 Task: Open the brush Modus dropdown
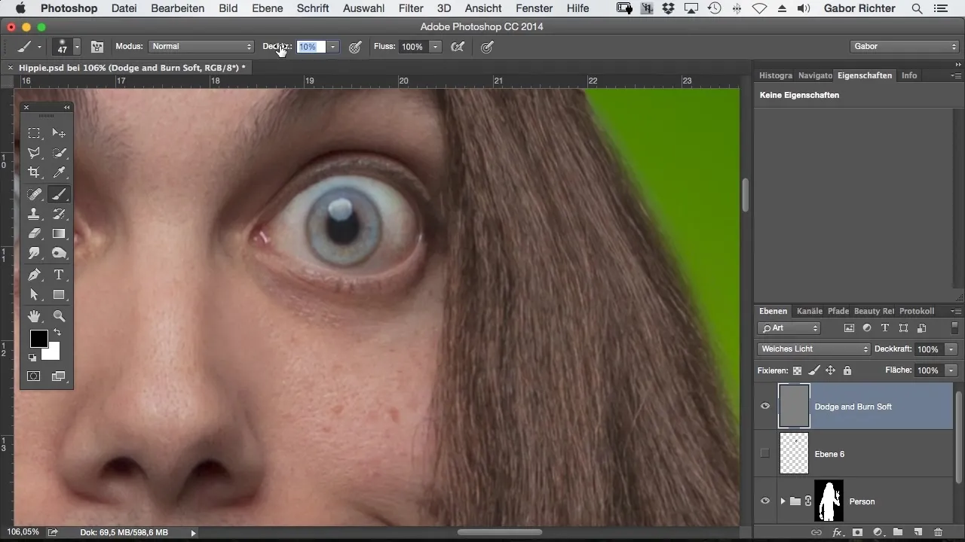[x=201, y=47]
